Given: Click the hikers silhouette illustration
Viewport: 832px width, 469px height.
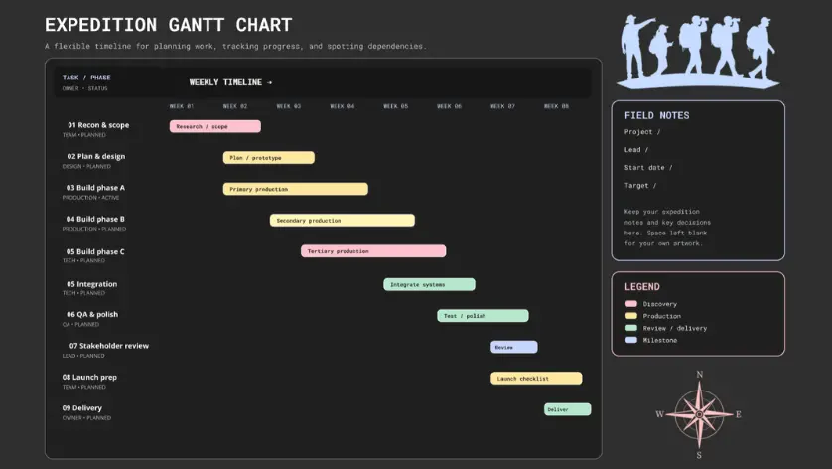Looking at the screenshot, I should pyautogui.click(x=698, y=52).
